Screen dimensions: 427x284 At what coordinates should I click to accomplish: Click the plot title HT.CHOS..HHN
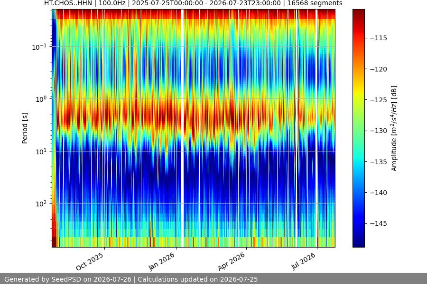tap(193, 3)
